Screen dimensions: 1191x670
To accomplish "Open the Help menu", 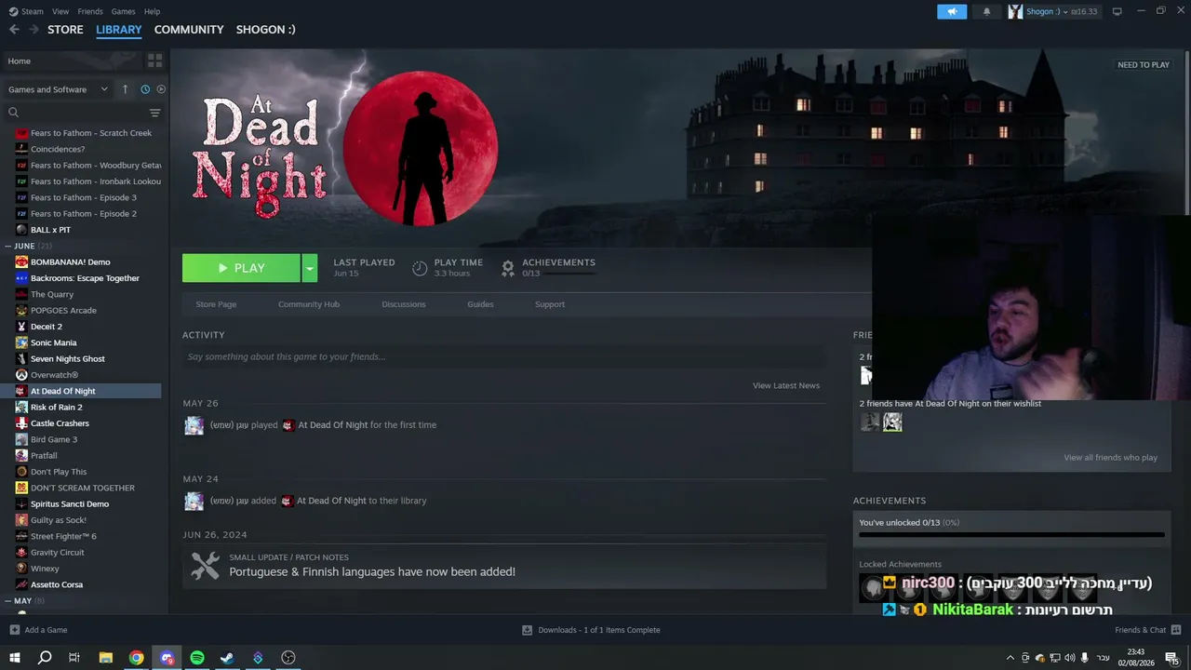I will [153, 11].
